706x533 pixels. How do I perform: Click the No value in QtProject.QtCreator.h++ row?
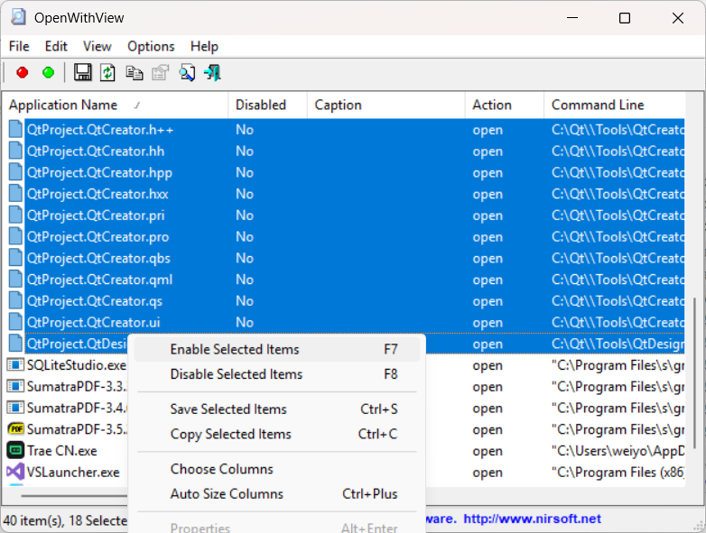click(245, 130)
